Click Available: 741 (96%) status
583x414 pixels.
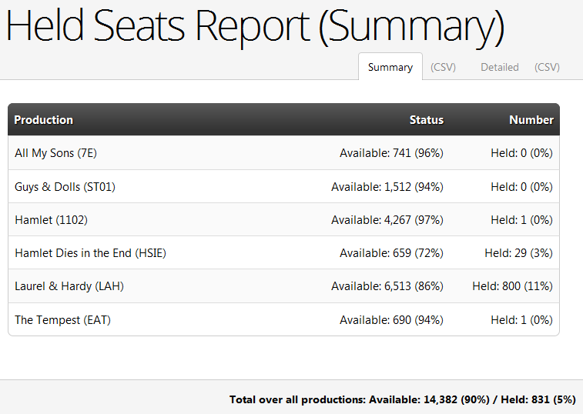pyautogui.click(x=391, y=152)
